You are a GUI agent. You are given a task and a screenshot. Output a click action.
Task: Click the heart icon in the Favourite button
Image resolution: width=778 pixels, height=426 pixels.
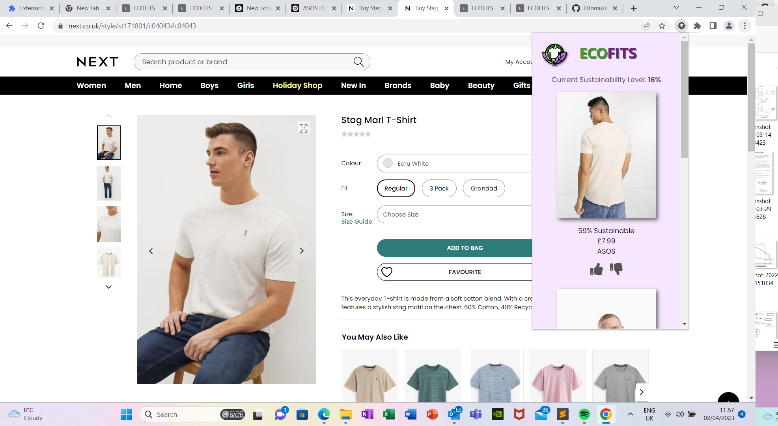[x=387, y=272]
